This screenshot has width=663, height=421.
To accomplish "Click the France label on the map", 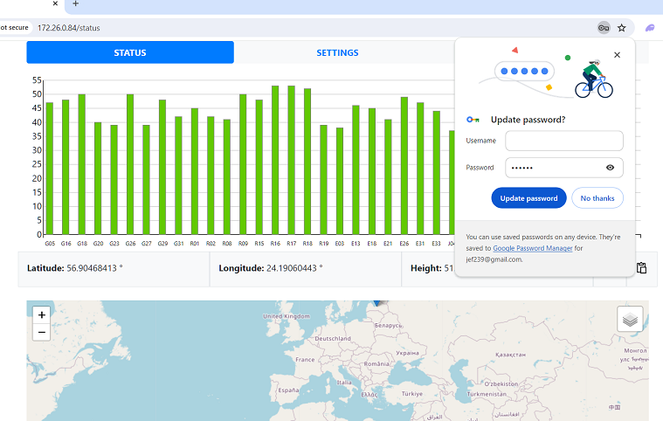I will 305,360.
